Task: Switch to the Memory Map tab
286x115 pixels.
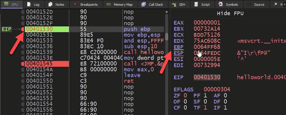Action: (x=120, y=5)
